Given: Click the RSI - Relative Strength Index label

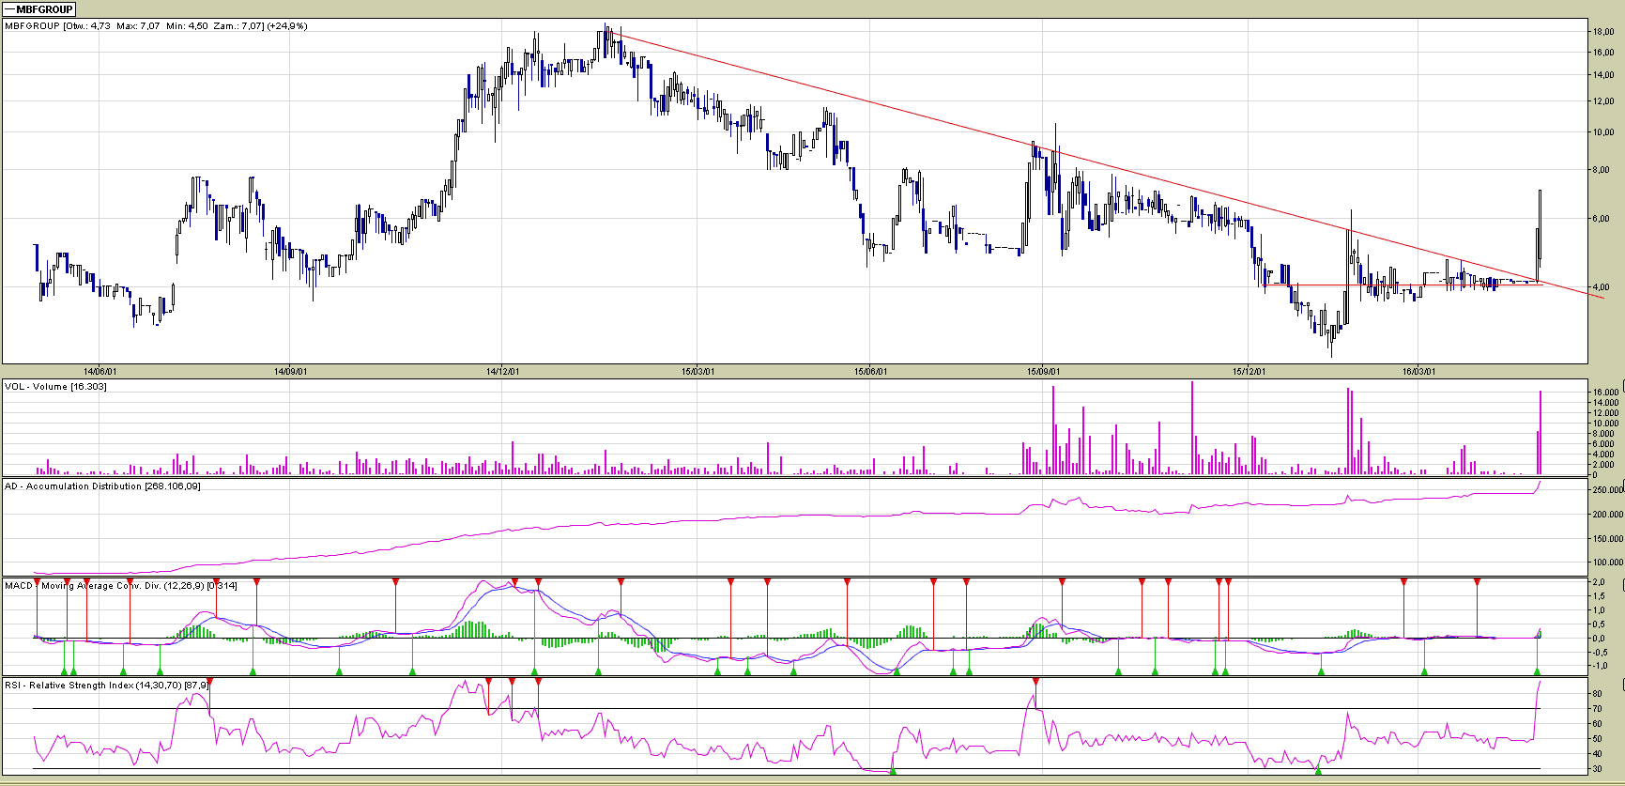Looking at the screenshot, I should click(x=106, y=686).
